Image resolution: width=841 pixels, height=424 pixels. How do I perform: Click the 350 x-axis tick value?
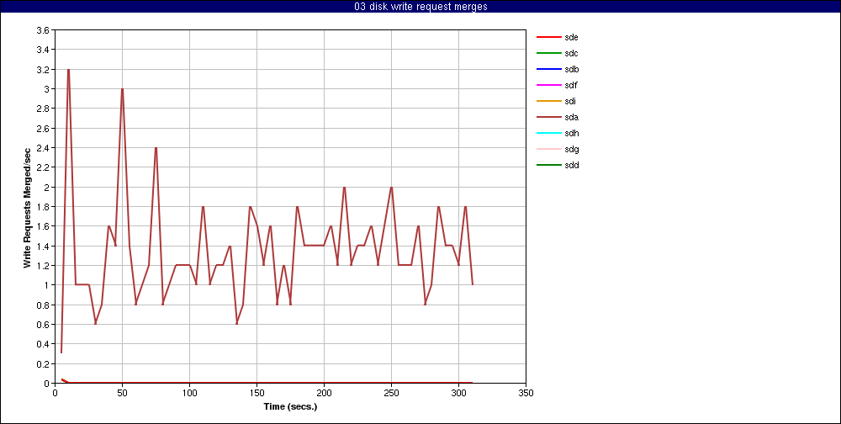[x=526, y=393]
